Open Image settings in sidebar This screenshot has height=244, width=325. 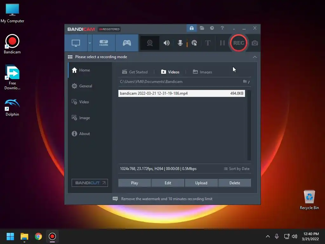[x=90, y=118]
